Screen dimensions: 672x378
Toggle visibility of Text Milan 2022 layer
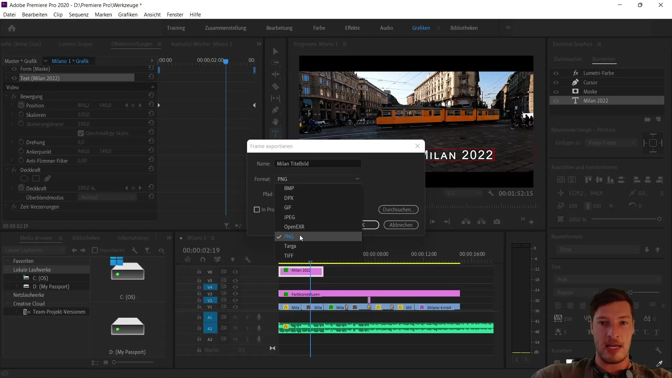coord(556,100)
